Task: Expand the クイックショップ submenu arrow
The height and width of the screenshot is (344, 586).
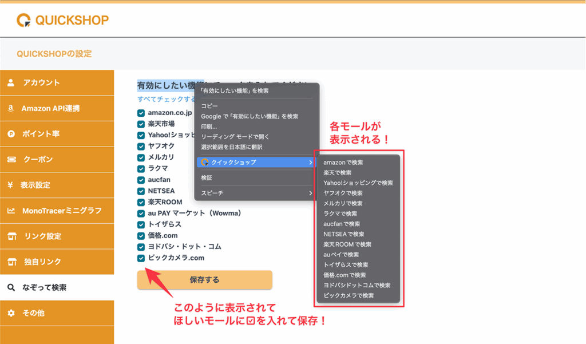Action: click(310, 163)
